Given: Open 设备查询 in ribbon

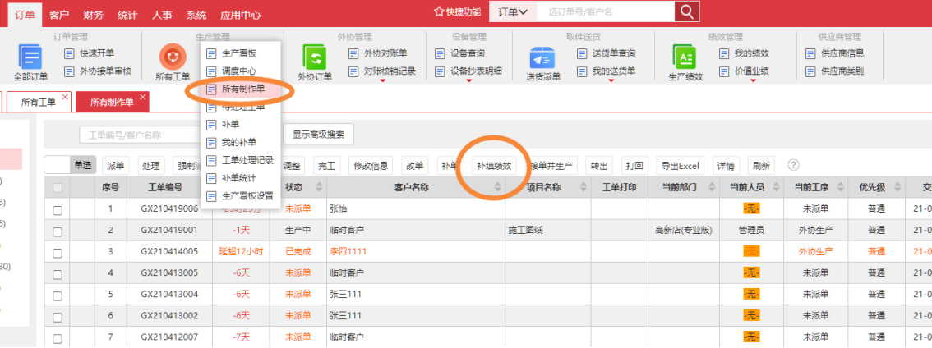Looking at the screenshot, I should pos(459,53).
